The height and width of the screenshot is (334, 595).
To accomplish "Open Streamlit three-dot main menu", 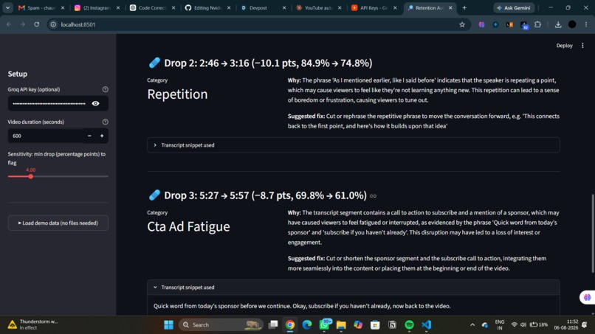I will pyautogui.click(x=583, y=46).
